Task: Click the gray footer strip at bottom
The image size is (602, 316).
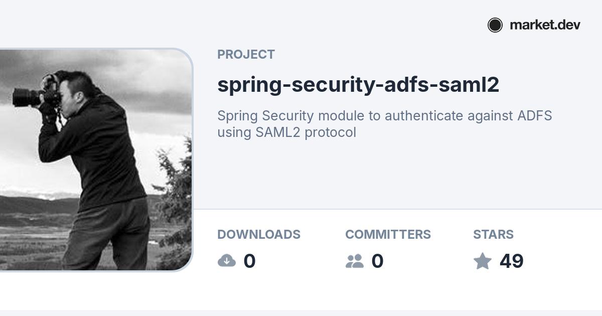Action: (x=301, y=313)
